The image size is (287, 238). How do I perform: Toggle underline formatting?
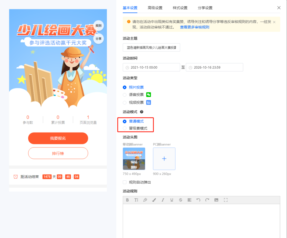[172, 200]
